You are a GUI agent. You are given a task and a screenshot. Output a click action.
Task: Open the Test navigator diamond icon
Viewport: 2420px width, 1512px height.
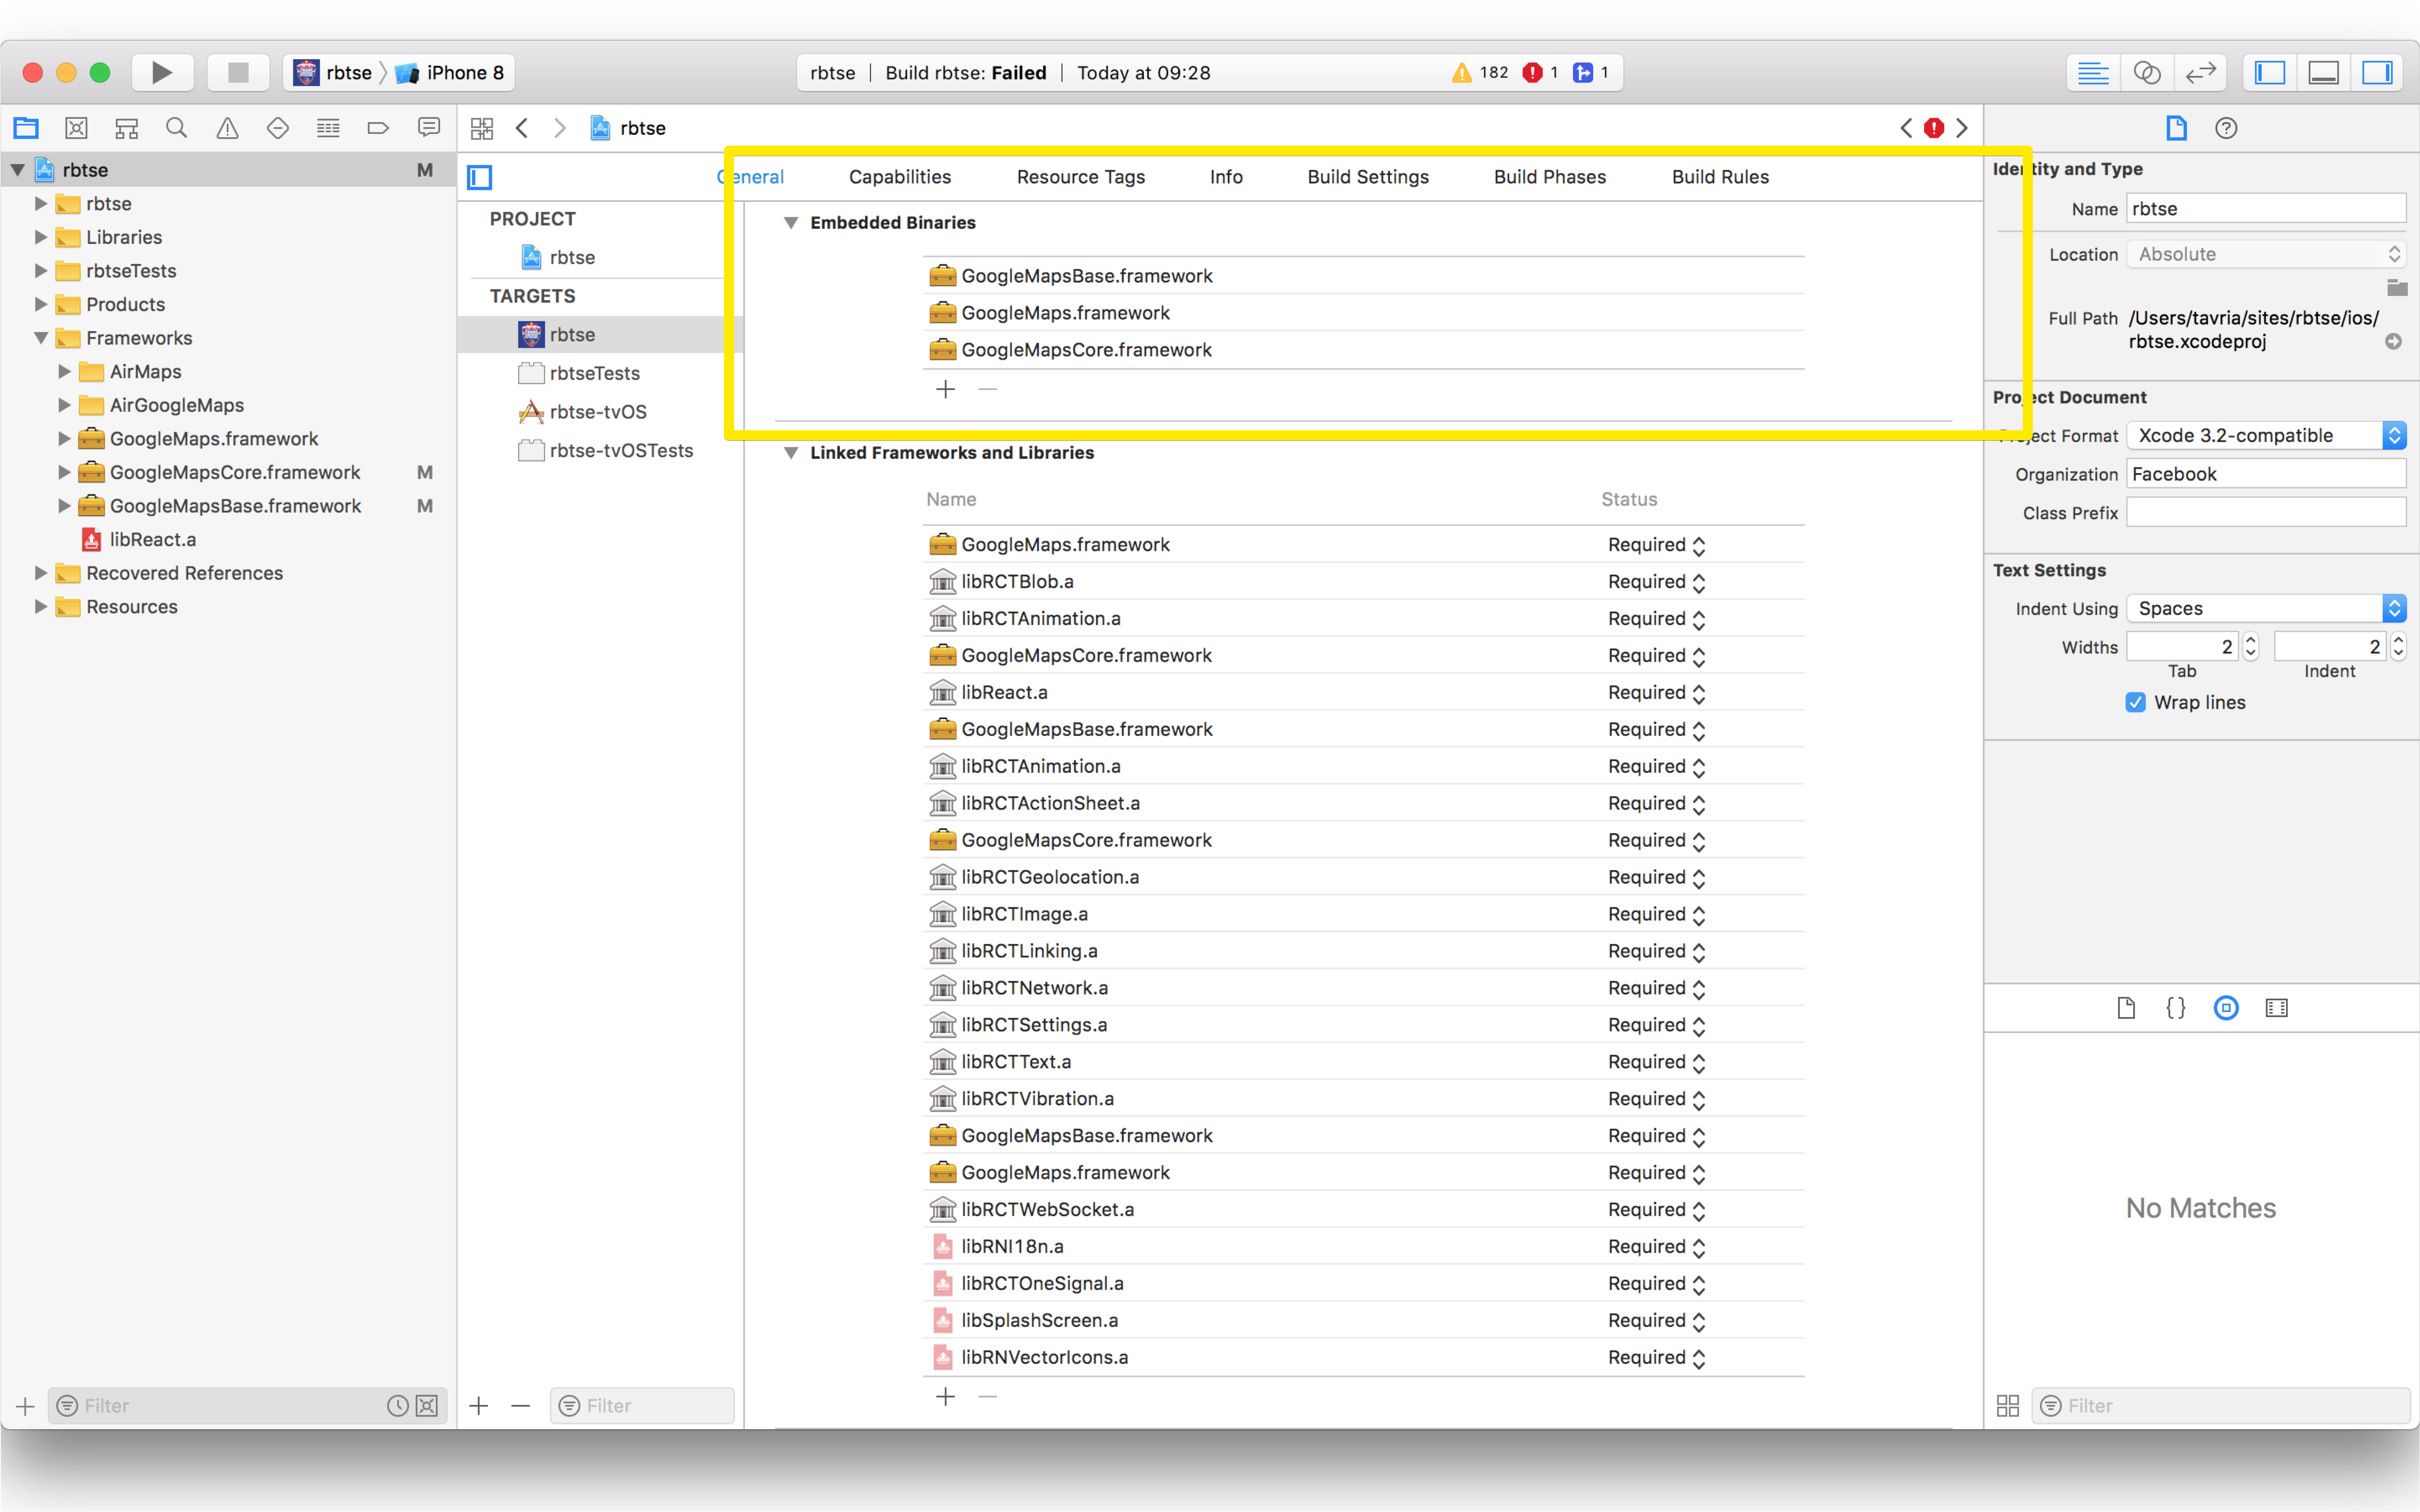point(277,128)
